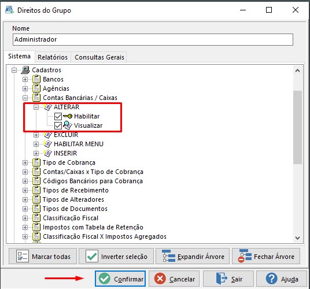This screenshot has width=310, height=289.
Task: Click the Nome field containing Administrador
Action: coord(153,39)
